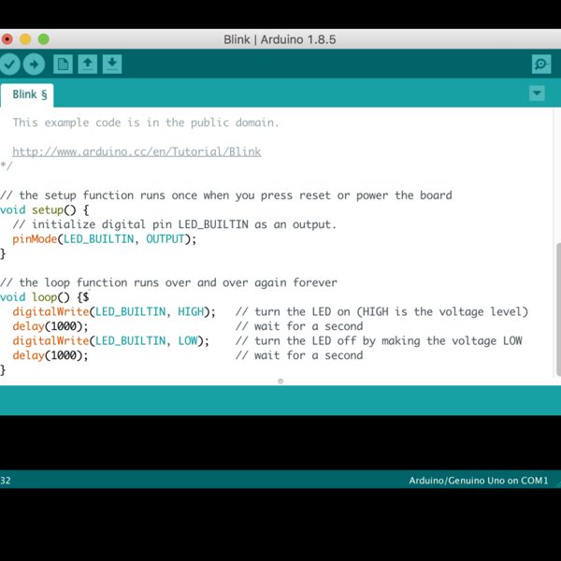Select the Blink sketch tab
This screenshot has height=561, width=561.
[27, 95]
